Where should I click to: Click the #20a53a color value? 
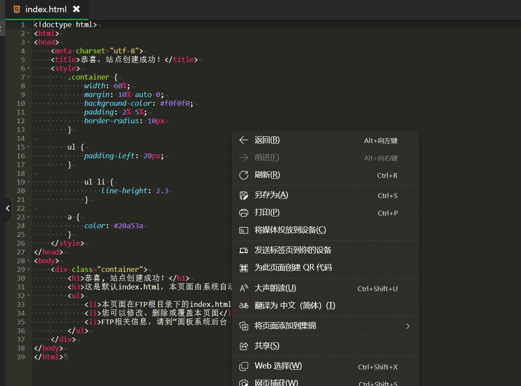pyautogui.click(x=128, y=226)
